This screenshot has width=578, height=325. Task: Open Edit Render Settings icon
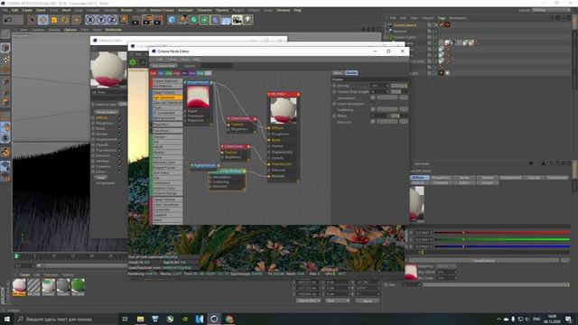click(159, 20)
